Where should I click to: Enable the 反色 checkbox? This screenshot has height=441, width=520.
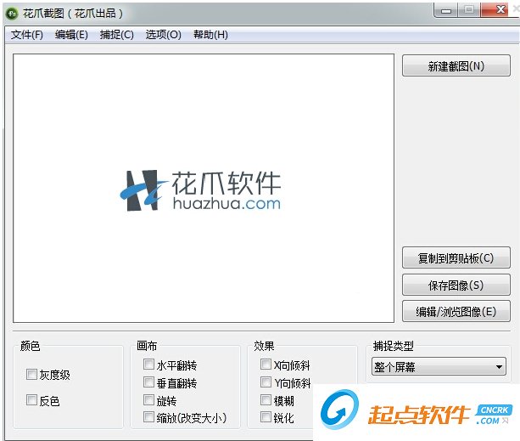click(x=31, y=400)
